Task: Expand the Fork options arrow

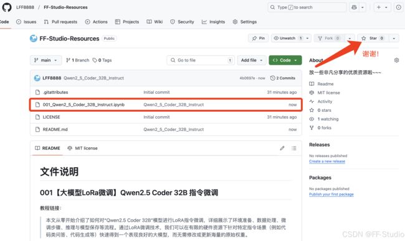Action: point(350,39)
